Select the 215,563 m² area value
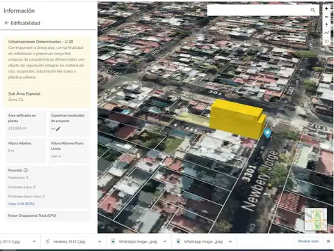Image resolution: width=334 pixels, height=251 pixels. pos(17,128)
